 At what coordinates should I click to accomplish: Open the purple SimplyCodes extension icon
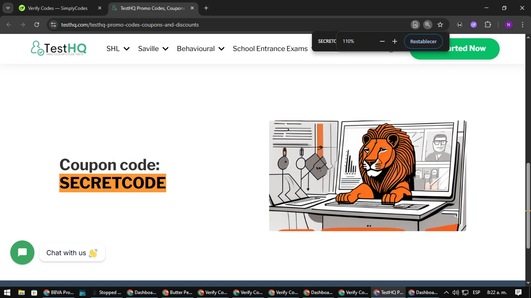[x=474, y=25]
